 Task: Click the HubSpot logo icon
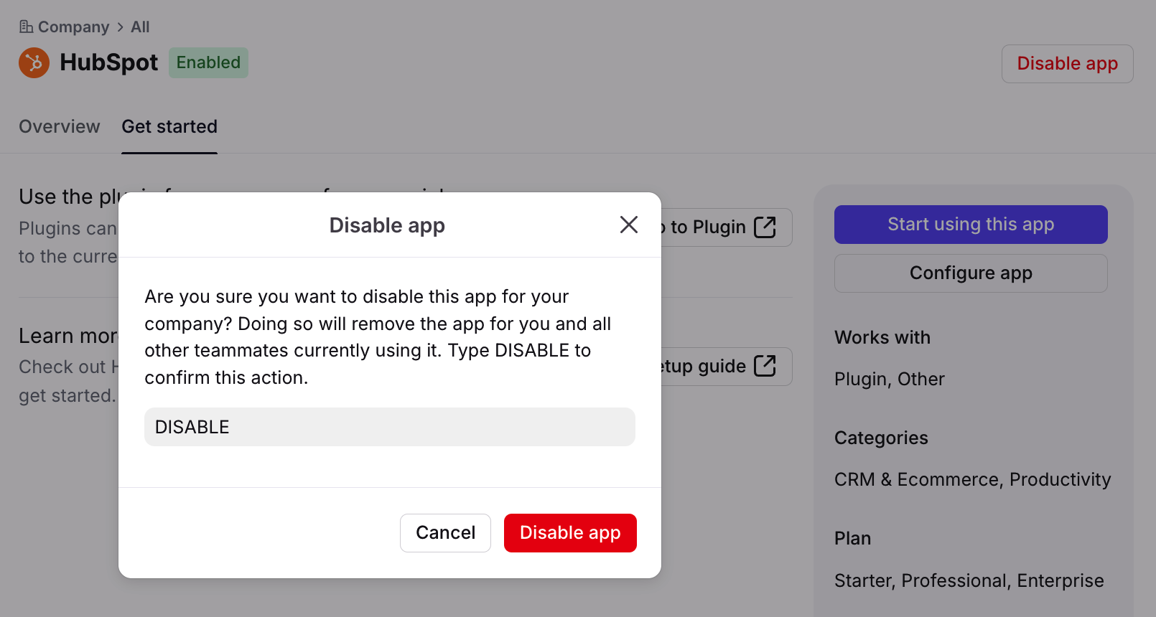click(x=34, y=63)
